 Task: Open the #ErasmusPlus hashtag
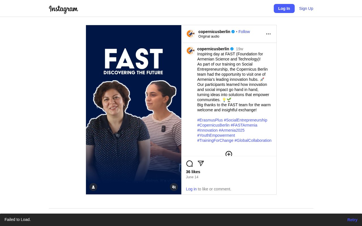tap(210, 120)
